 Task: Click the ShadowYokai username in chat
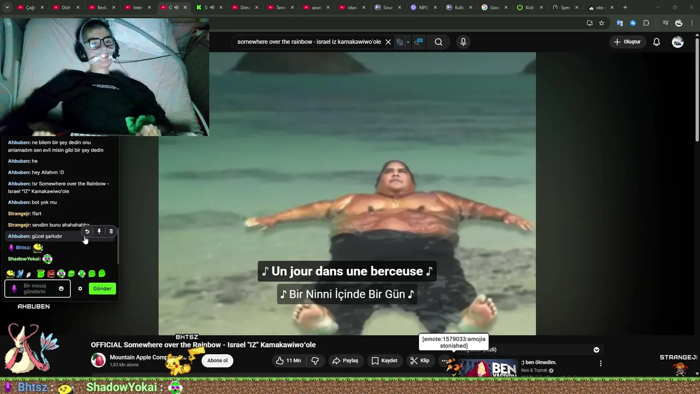pyautogui.click(x=24, y=259)
